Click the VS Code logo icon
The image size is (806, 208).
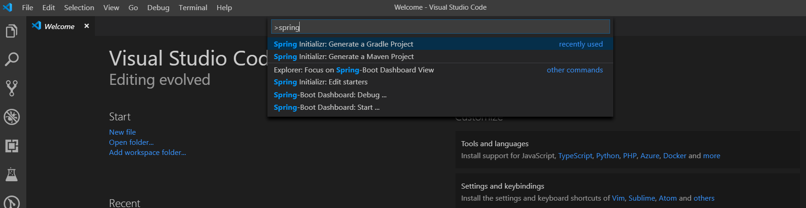(x=8, y=7)
